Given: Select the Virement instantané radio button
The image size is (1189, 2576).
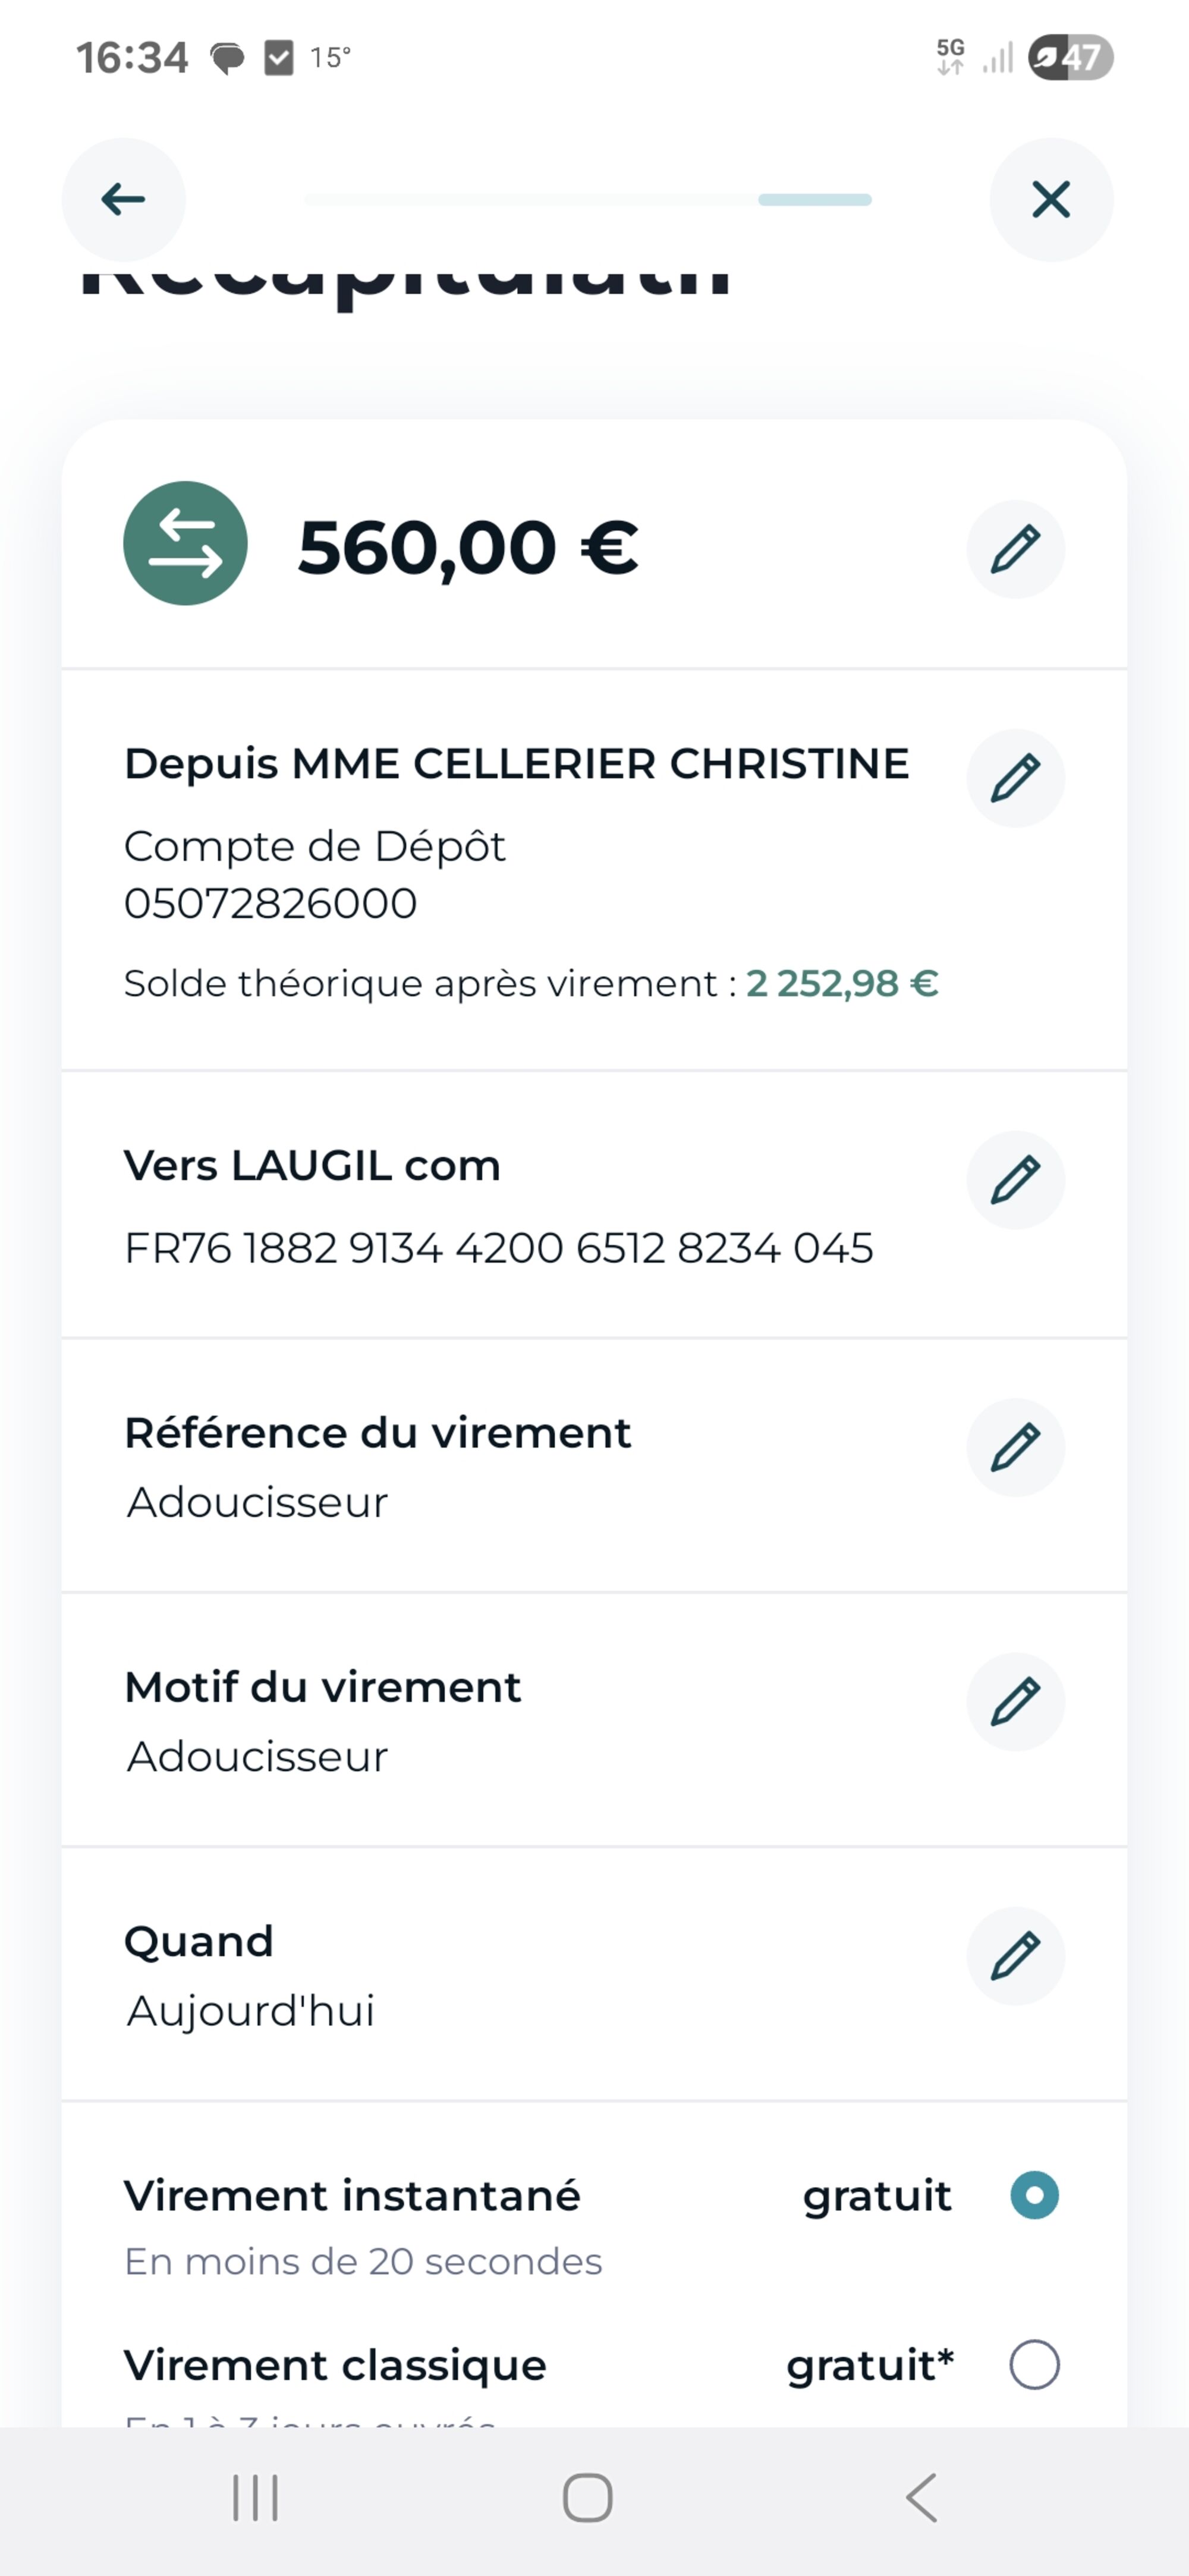Looking at the screenshot, I should [x=1034, y=2195].
